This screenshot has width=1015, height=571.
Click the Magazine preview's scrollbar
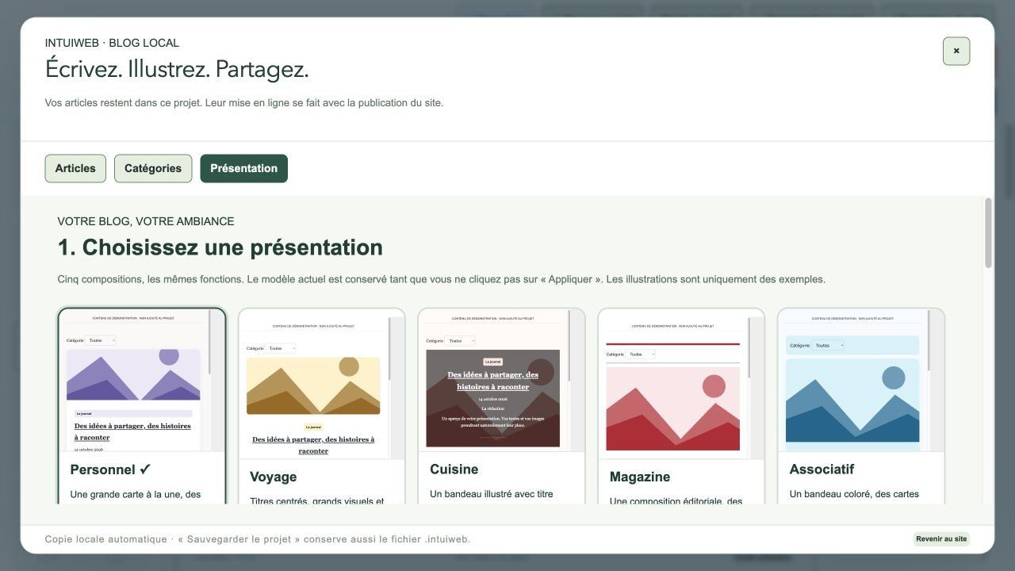pos(750,349)
